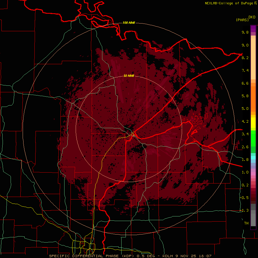The width and height of the screenshot is (258, 258).
Task: Click the bright green segment of color bar
Action: (x=253, y=139)
